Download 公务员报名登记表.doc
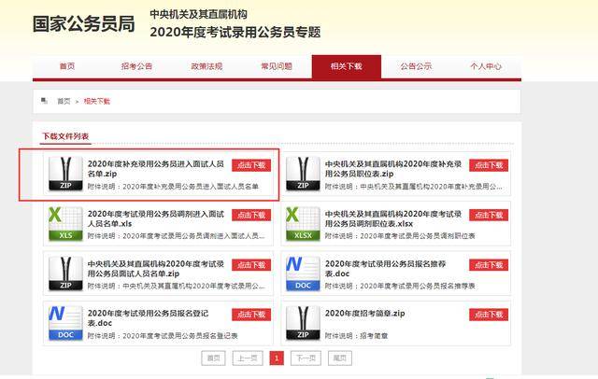The height and width of the screenshot is (379, 598). (x=251, y=315)
